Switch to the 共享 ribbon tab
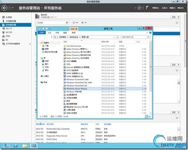Viewport: 188px width, 150px height. [x=57, y=33]
